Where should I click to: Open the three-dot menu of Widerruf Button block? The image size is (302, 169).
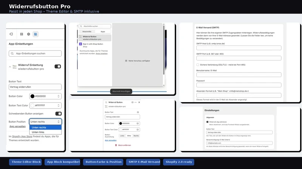tap(136, 102)
